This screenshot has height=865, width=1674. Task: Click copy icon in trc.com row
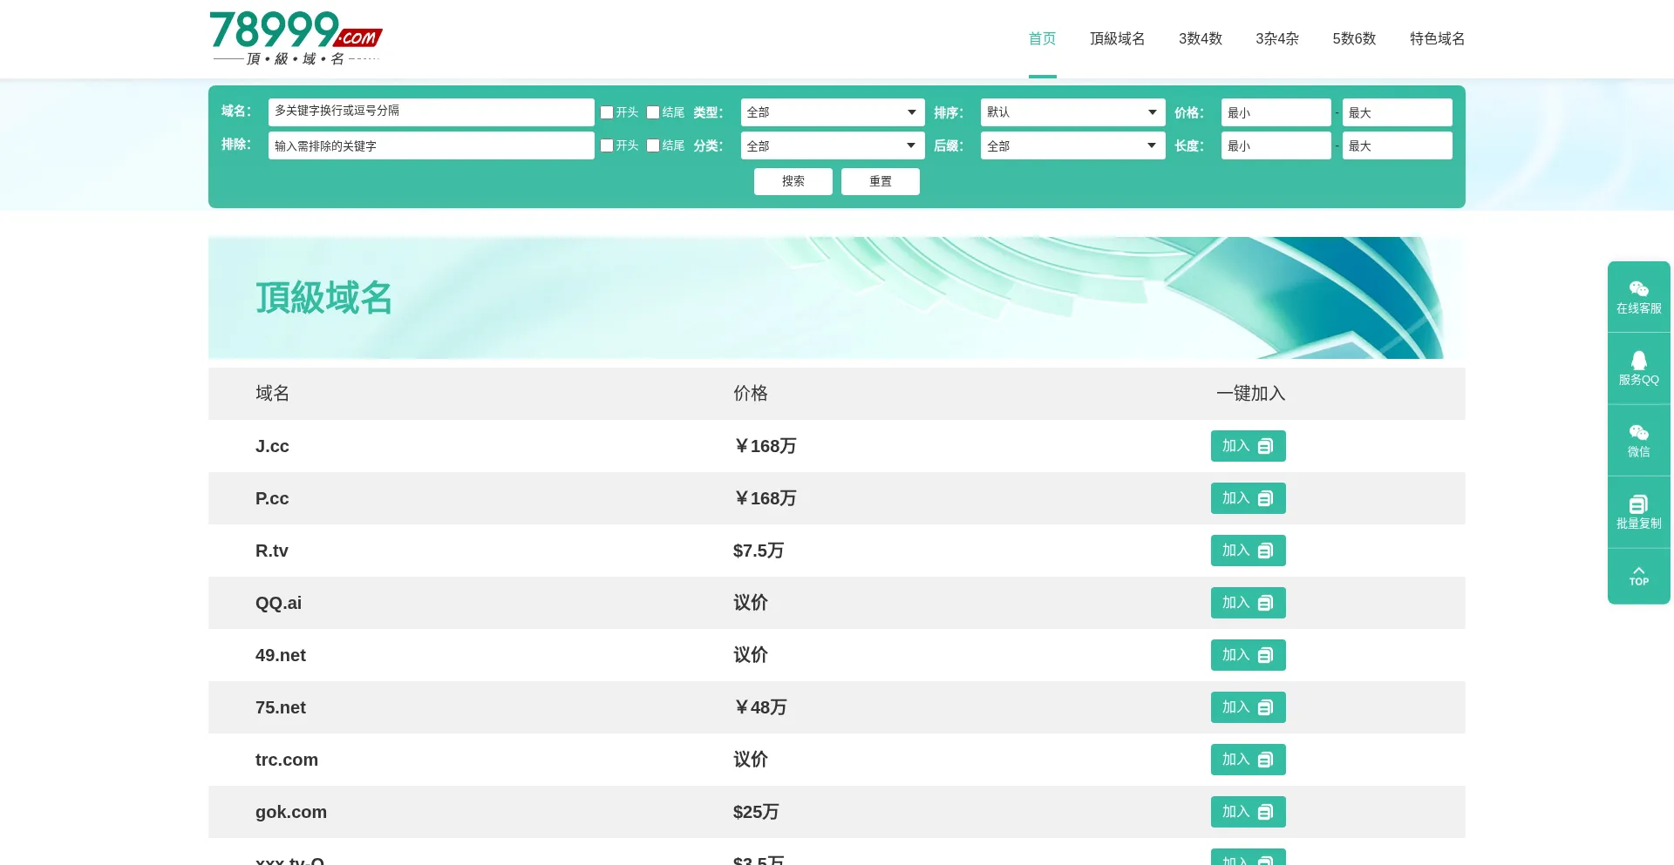[x=1265, y=760]
